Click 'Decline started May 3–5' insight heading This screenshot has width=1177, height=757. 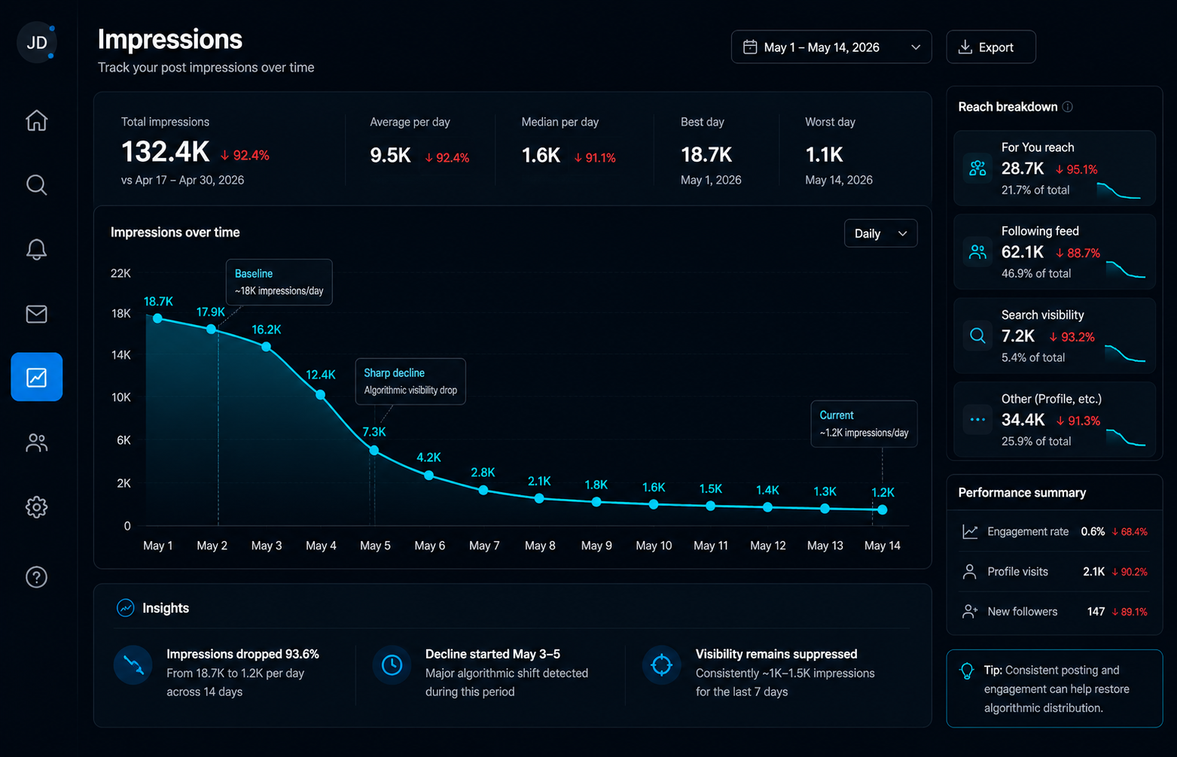click(x=492, y=654)
